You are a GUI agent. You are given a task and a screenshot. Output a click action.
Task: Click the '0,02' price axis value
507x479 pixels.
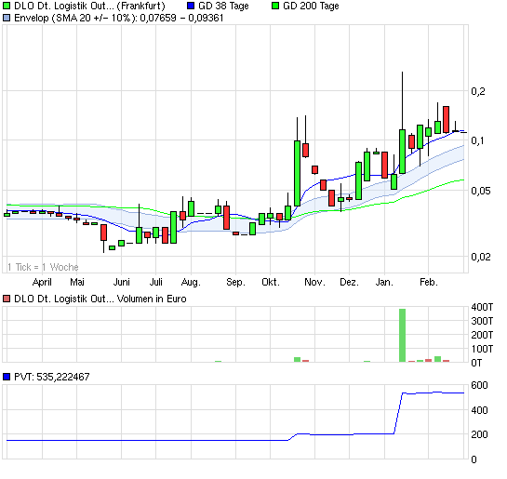click(481, 257)
